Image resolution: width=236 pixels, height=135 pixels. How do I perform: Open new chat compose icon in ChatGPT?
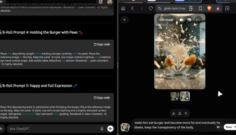(101, 2)
